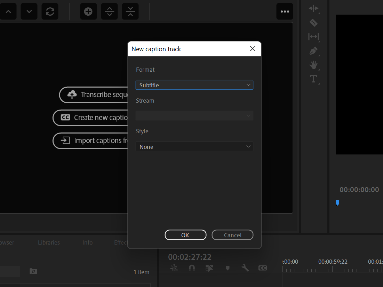This screenshot has width=383, height=287.
Task: Open the Style dropdown showing None
Action: (x=194, y=147)
